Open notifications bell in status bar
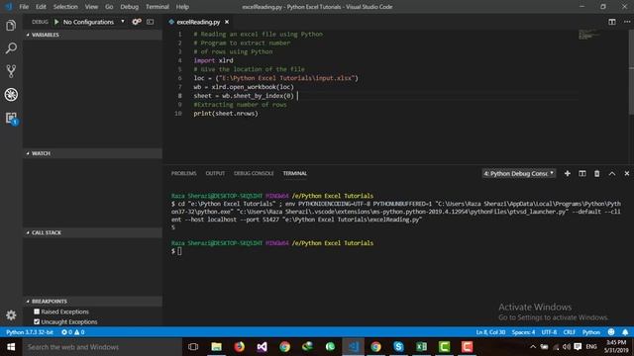 pyautogui.click(x=625, y=332)
